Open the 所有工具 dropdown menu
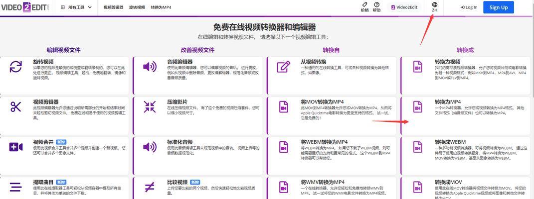This screenshot has height=199, width=534. click(76, 7)
